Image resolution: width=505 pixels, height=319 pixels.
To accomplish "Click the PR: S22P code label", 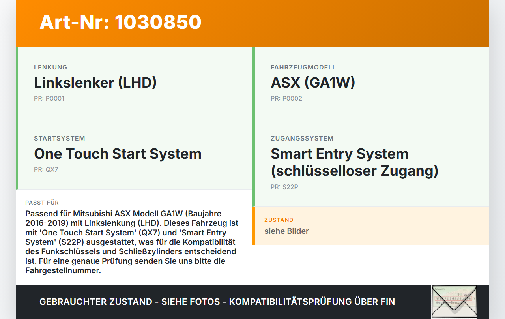I will pyautogui.click(x=284, y=187).
